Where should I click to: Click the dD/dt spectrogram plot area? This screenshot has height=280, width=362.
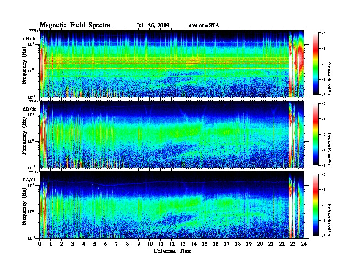point(172,135)
